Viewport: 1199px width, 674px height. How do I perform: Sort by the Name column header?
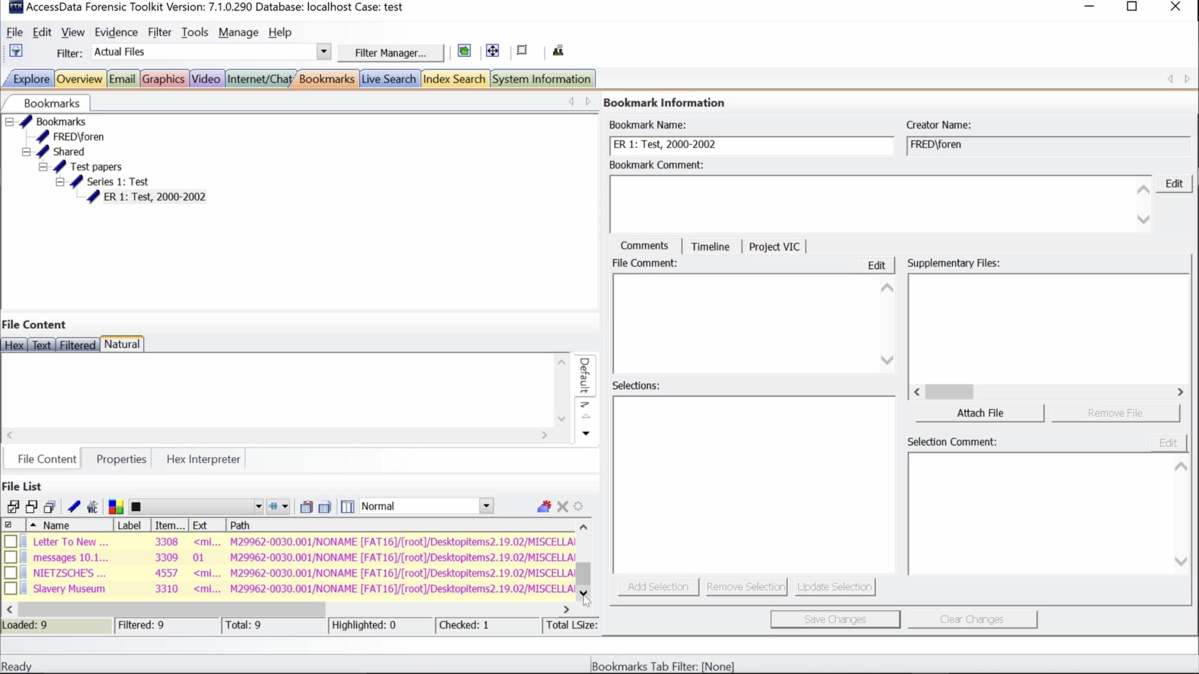click(70, 525)
